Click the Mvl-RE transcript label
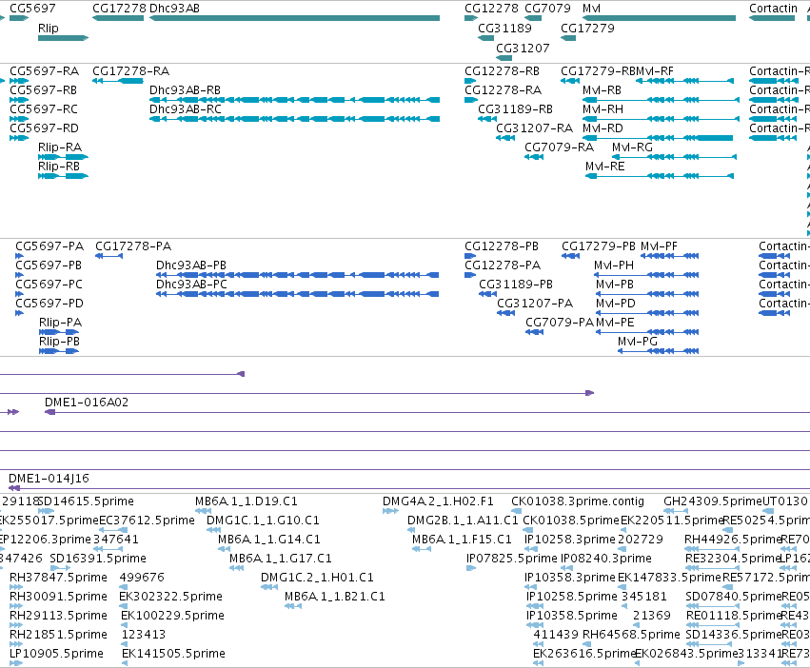The image size is (810, 668). point(605,167)
